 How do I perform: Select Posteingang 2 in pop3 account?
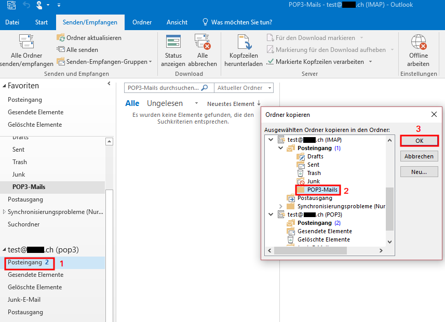52,263
